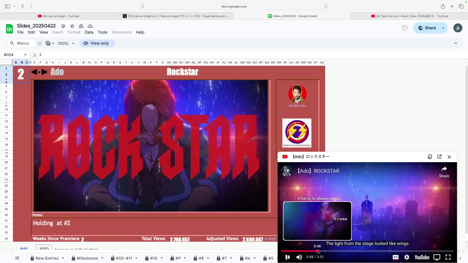Open #50-#11 sheet tab dropdown
Image resolution: width=468 pixels, height=263 pixels.
pos(136,258)
